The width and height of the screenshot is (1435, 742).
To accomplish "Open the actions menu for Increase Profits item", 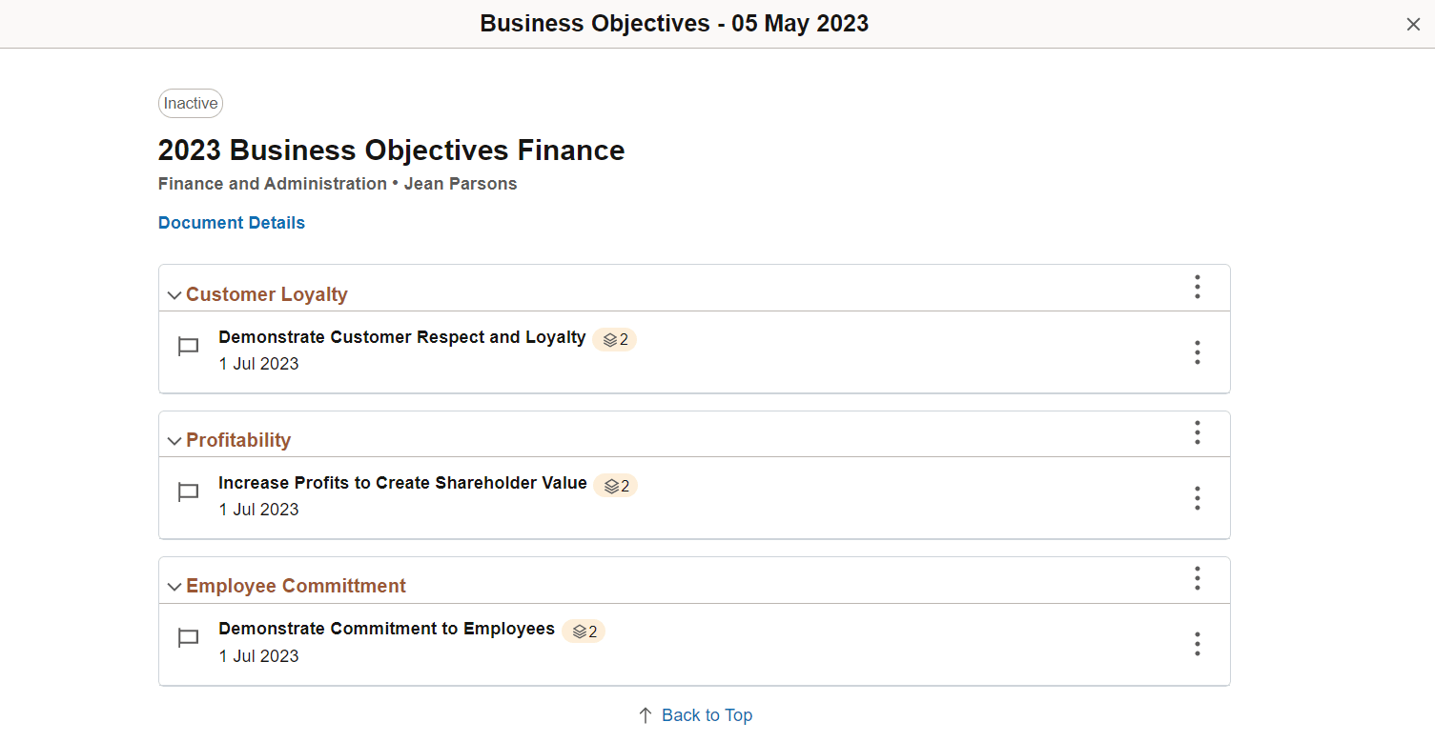I will pyautogui.click(x=1197, y=498).
